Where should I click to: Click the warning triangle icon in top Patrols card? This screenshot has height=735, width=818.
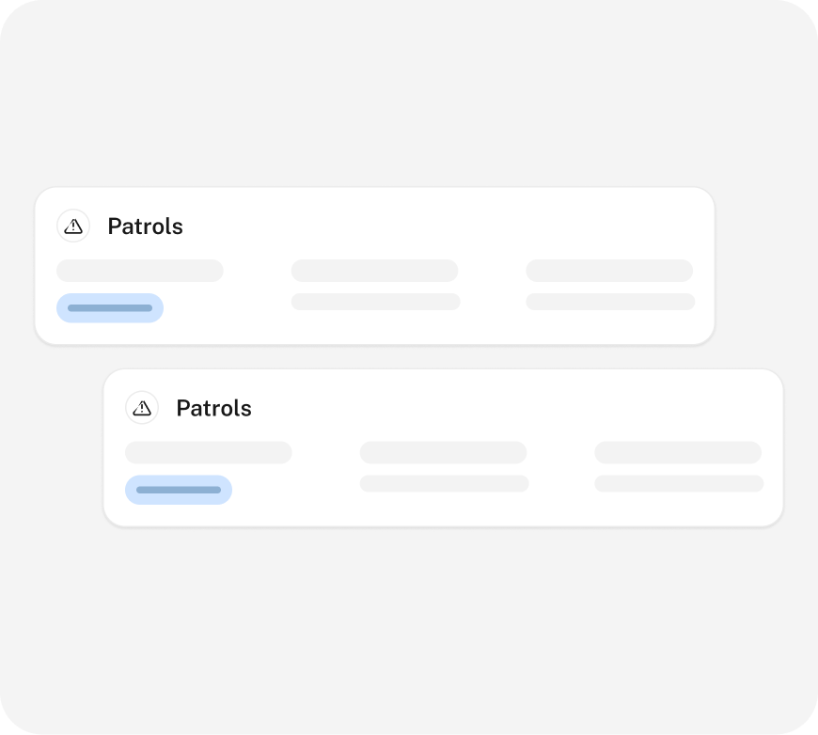(x=73, y=226)
